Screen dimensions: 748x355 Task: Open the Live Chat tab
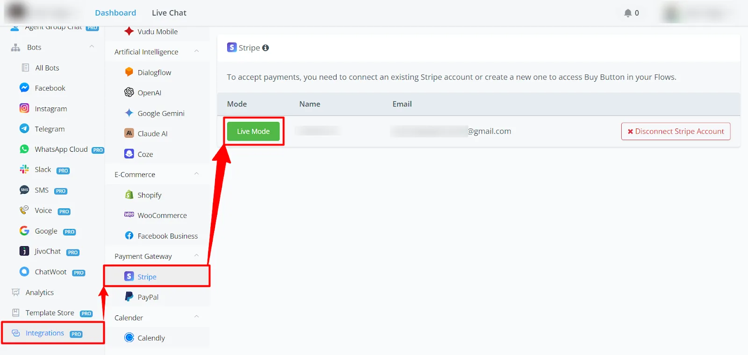[169, 13]
